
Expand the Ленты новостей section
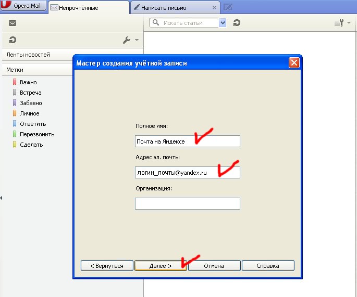(28, 55)
